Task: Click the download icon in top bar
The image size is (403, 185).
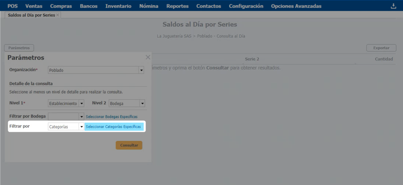Action: [x=393, y=6]
